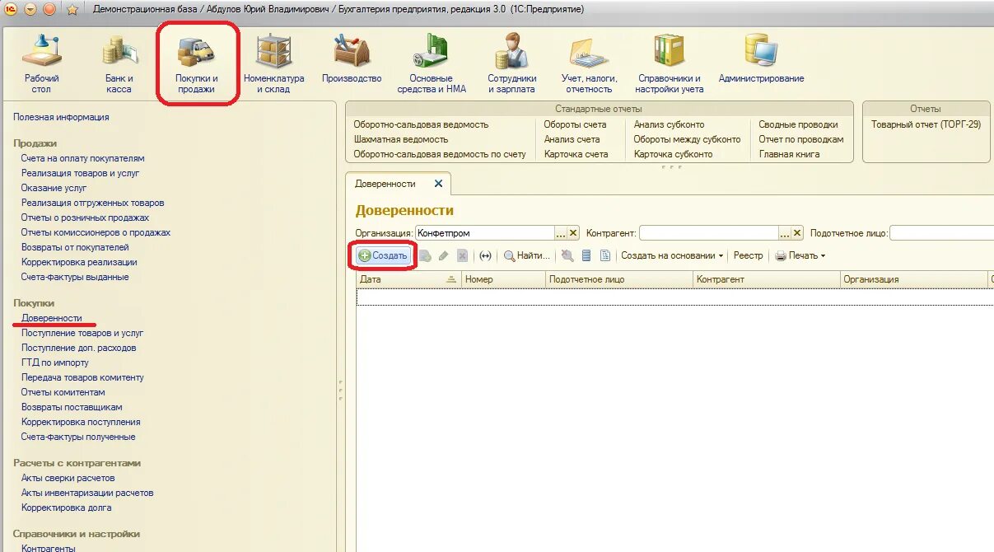Image resolution: width=994 pixels, height=552 pixels.
Task: Open Счета на оплату покупателям
Action: coord(82,158)
